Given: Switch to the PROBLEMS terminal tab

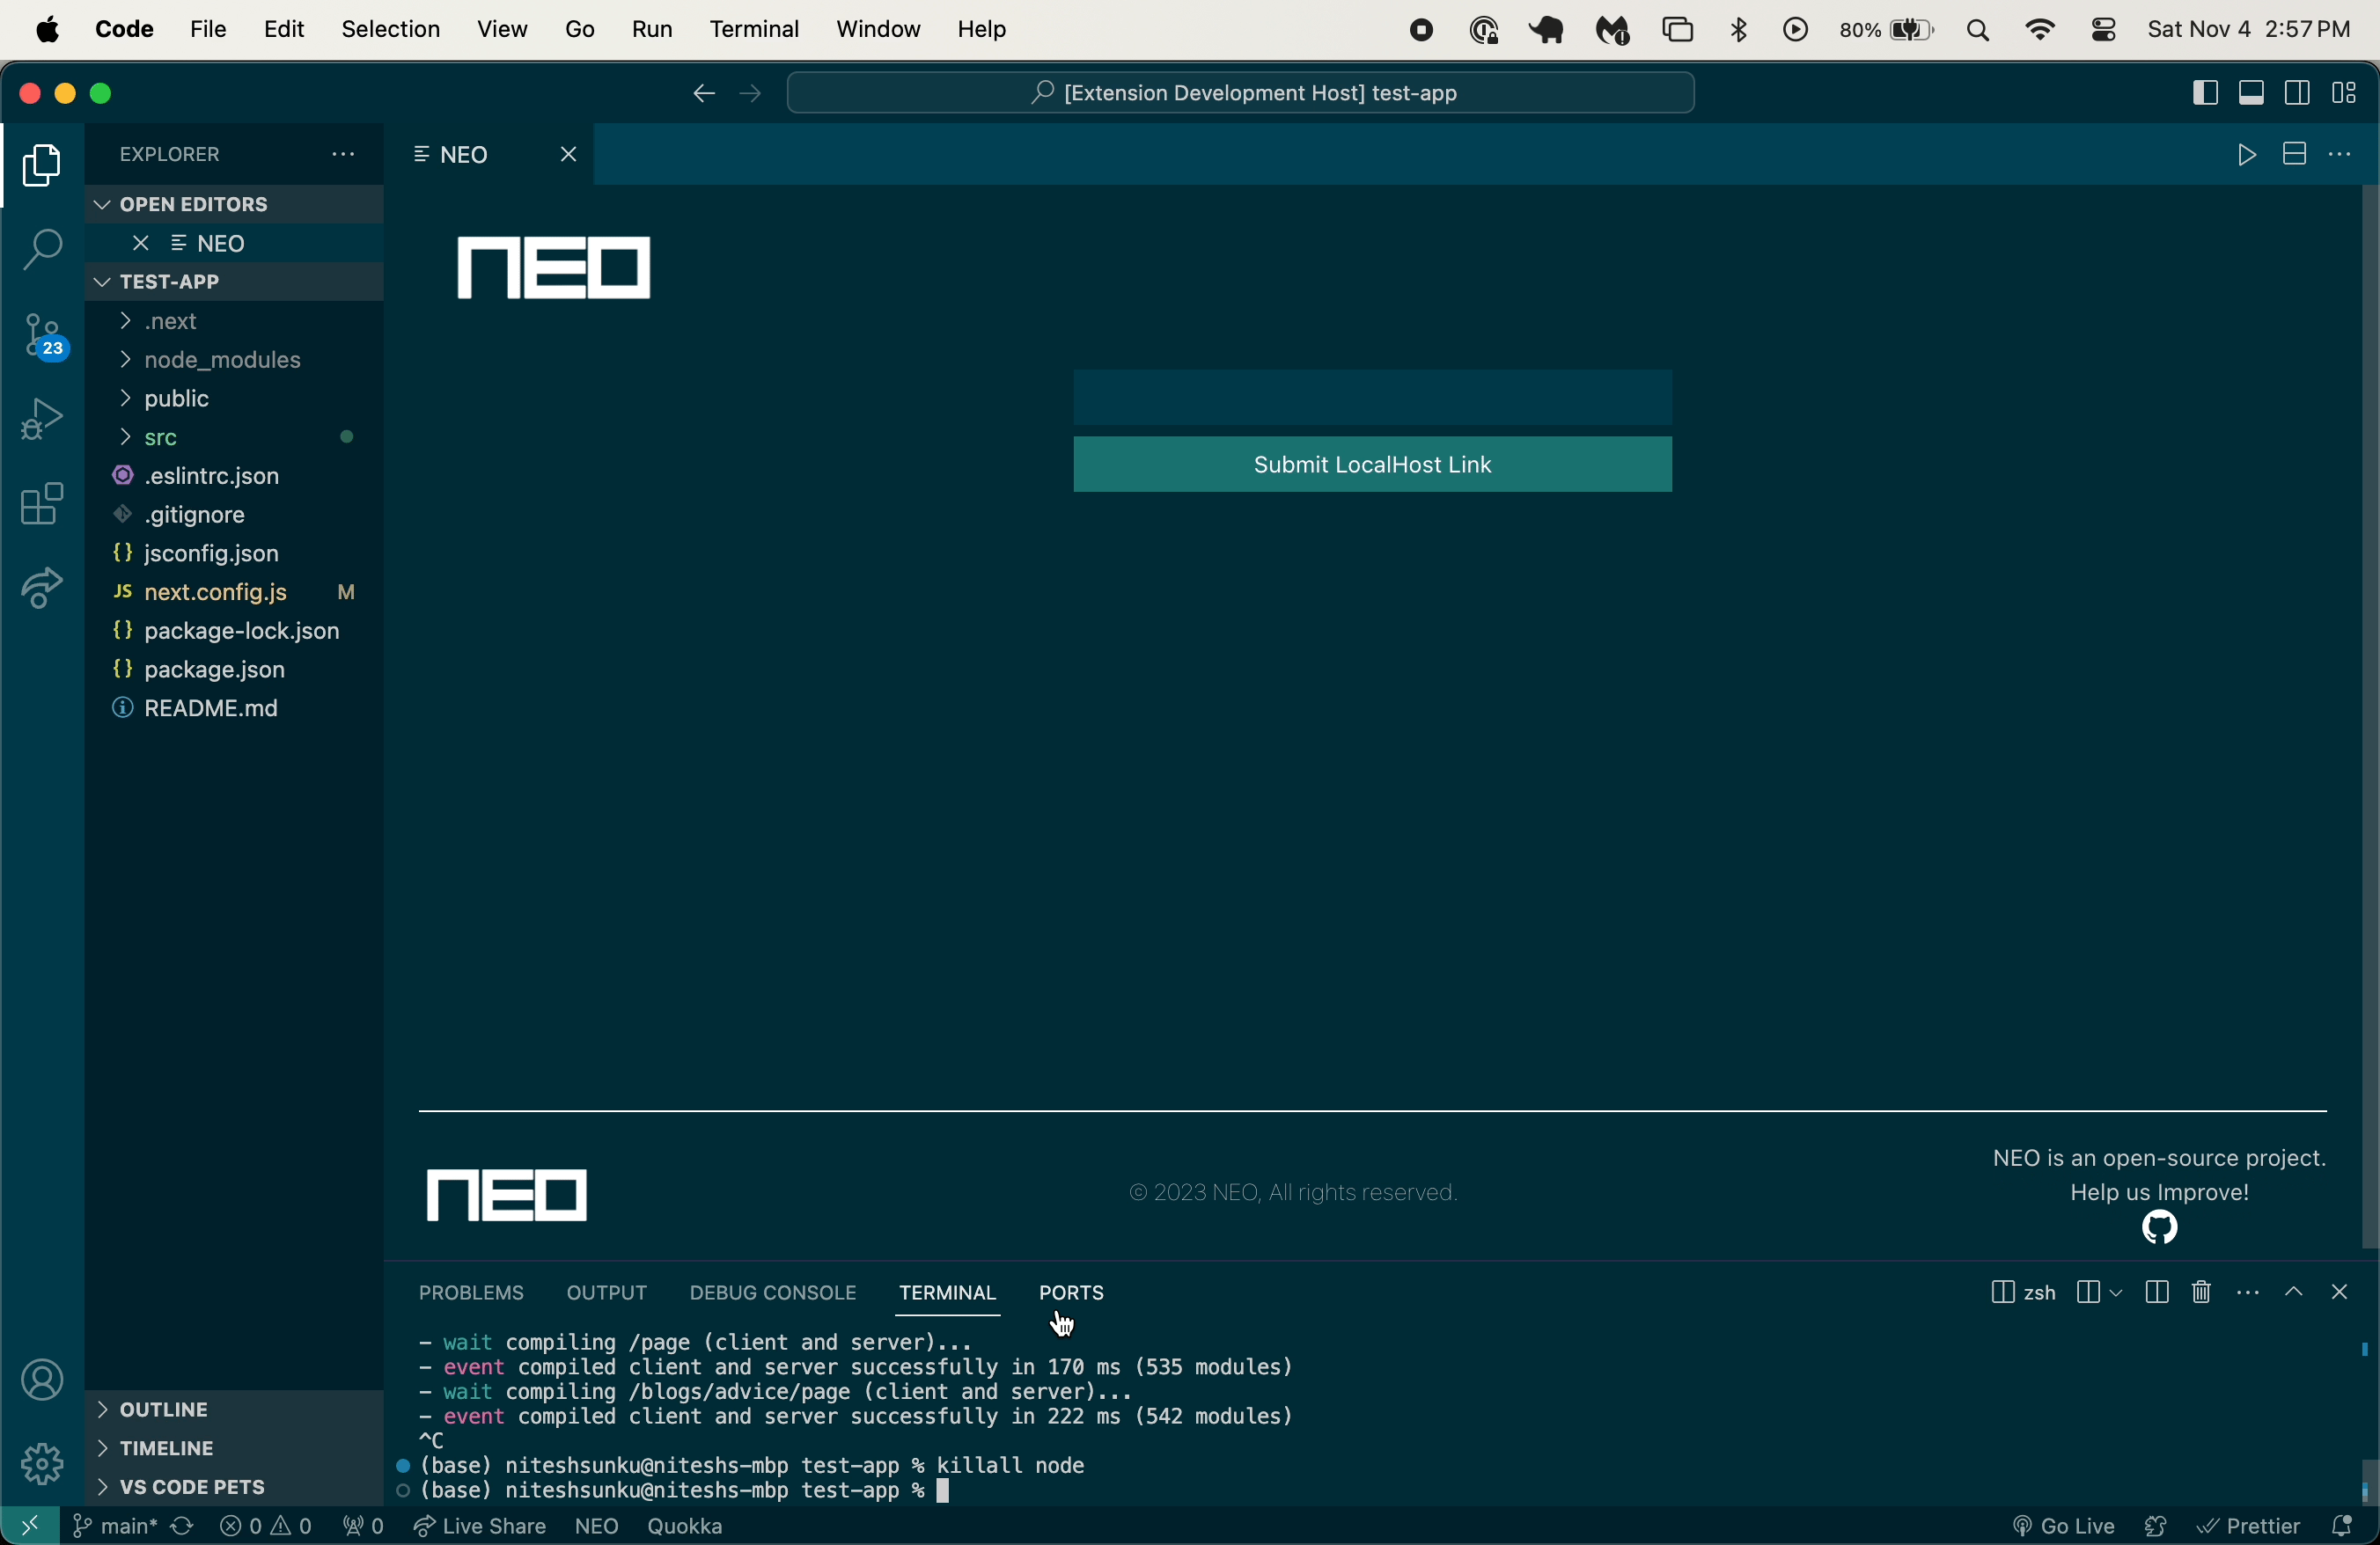Looking at the screenshot, I should coord(472,1292).
